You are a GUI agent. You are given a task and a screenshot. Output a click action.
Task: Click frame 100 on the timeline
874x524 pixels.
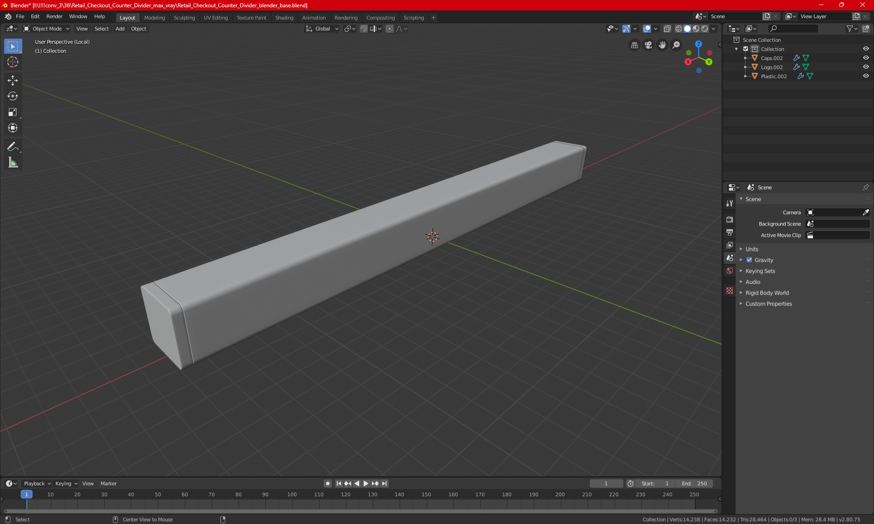pyautogui.click(x=292, y=495)
